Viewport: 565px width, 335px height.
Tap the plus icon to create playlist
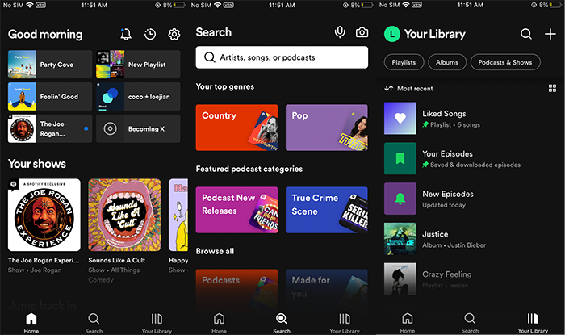coord(550,34)
